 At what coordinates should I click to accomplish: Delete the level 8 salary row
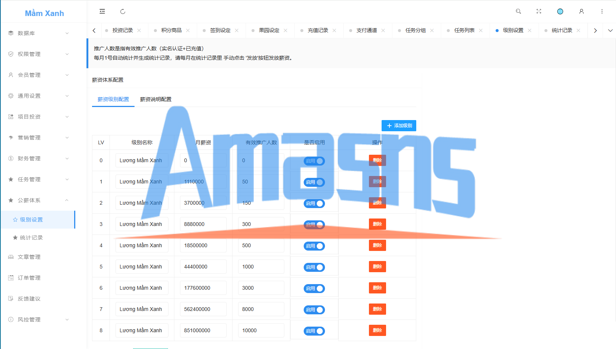point(377,330)
